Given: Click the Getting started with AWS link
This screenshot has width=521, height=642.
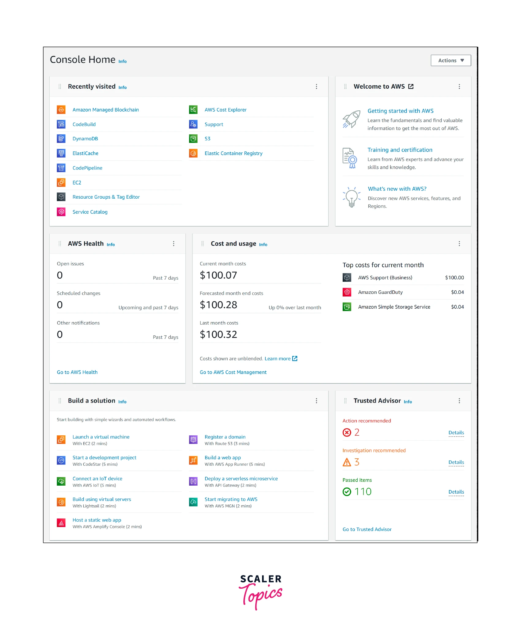Looking at the screenshot, I should [400, 111].
